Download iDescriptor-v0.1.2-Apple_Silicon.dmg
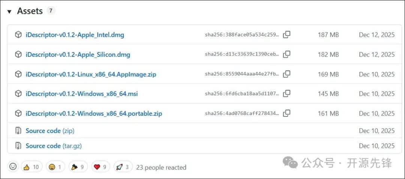Screen dimensions: 405x179 (78, 55)
